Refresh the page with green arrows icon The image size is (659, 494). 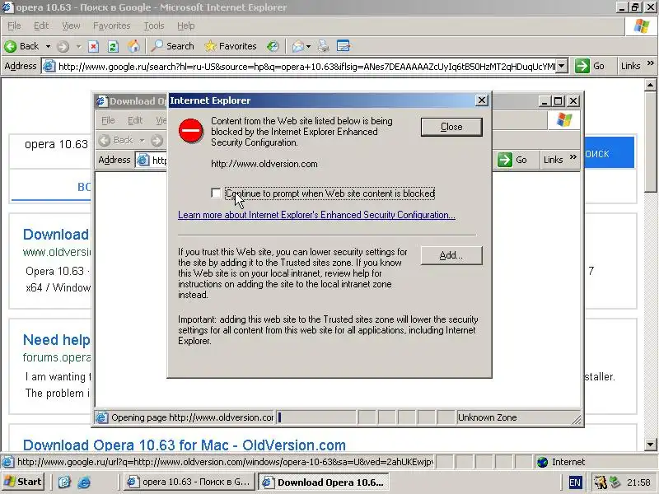(x=113, y=46)
